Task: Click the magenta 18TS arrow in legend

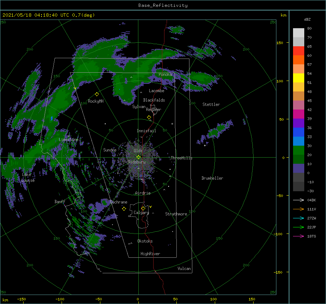Action: pos(298,236)
